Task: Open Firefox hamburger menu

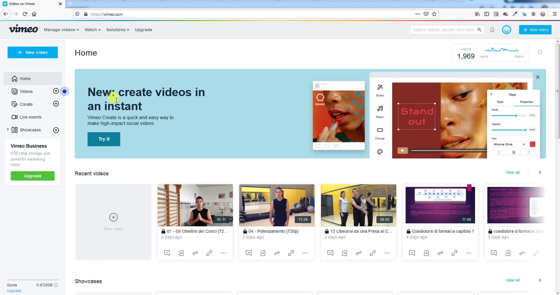Action: [x=555, y=14]
